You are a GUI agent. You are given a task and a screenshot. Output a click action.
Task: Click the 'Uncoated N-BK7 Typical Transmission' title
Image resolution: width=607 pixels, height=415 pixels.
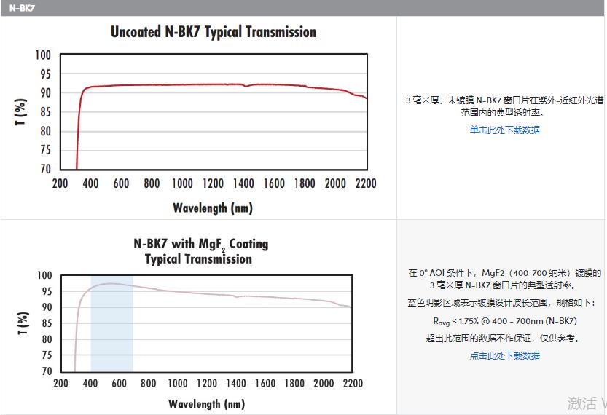(214, 32)
